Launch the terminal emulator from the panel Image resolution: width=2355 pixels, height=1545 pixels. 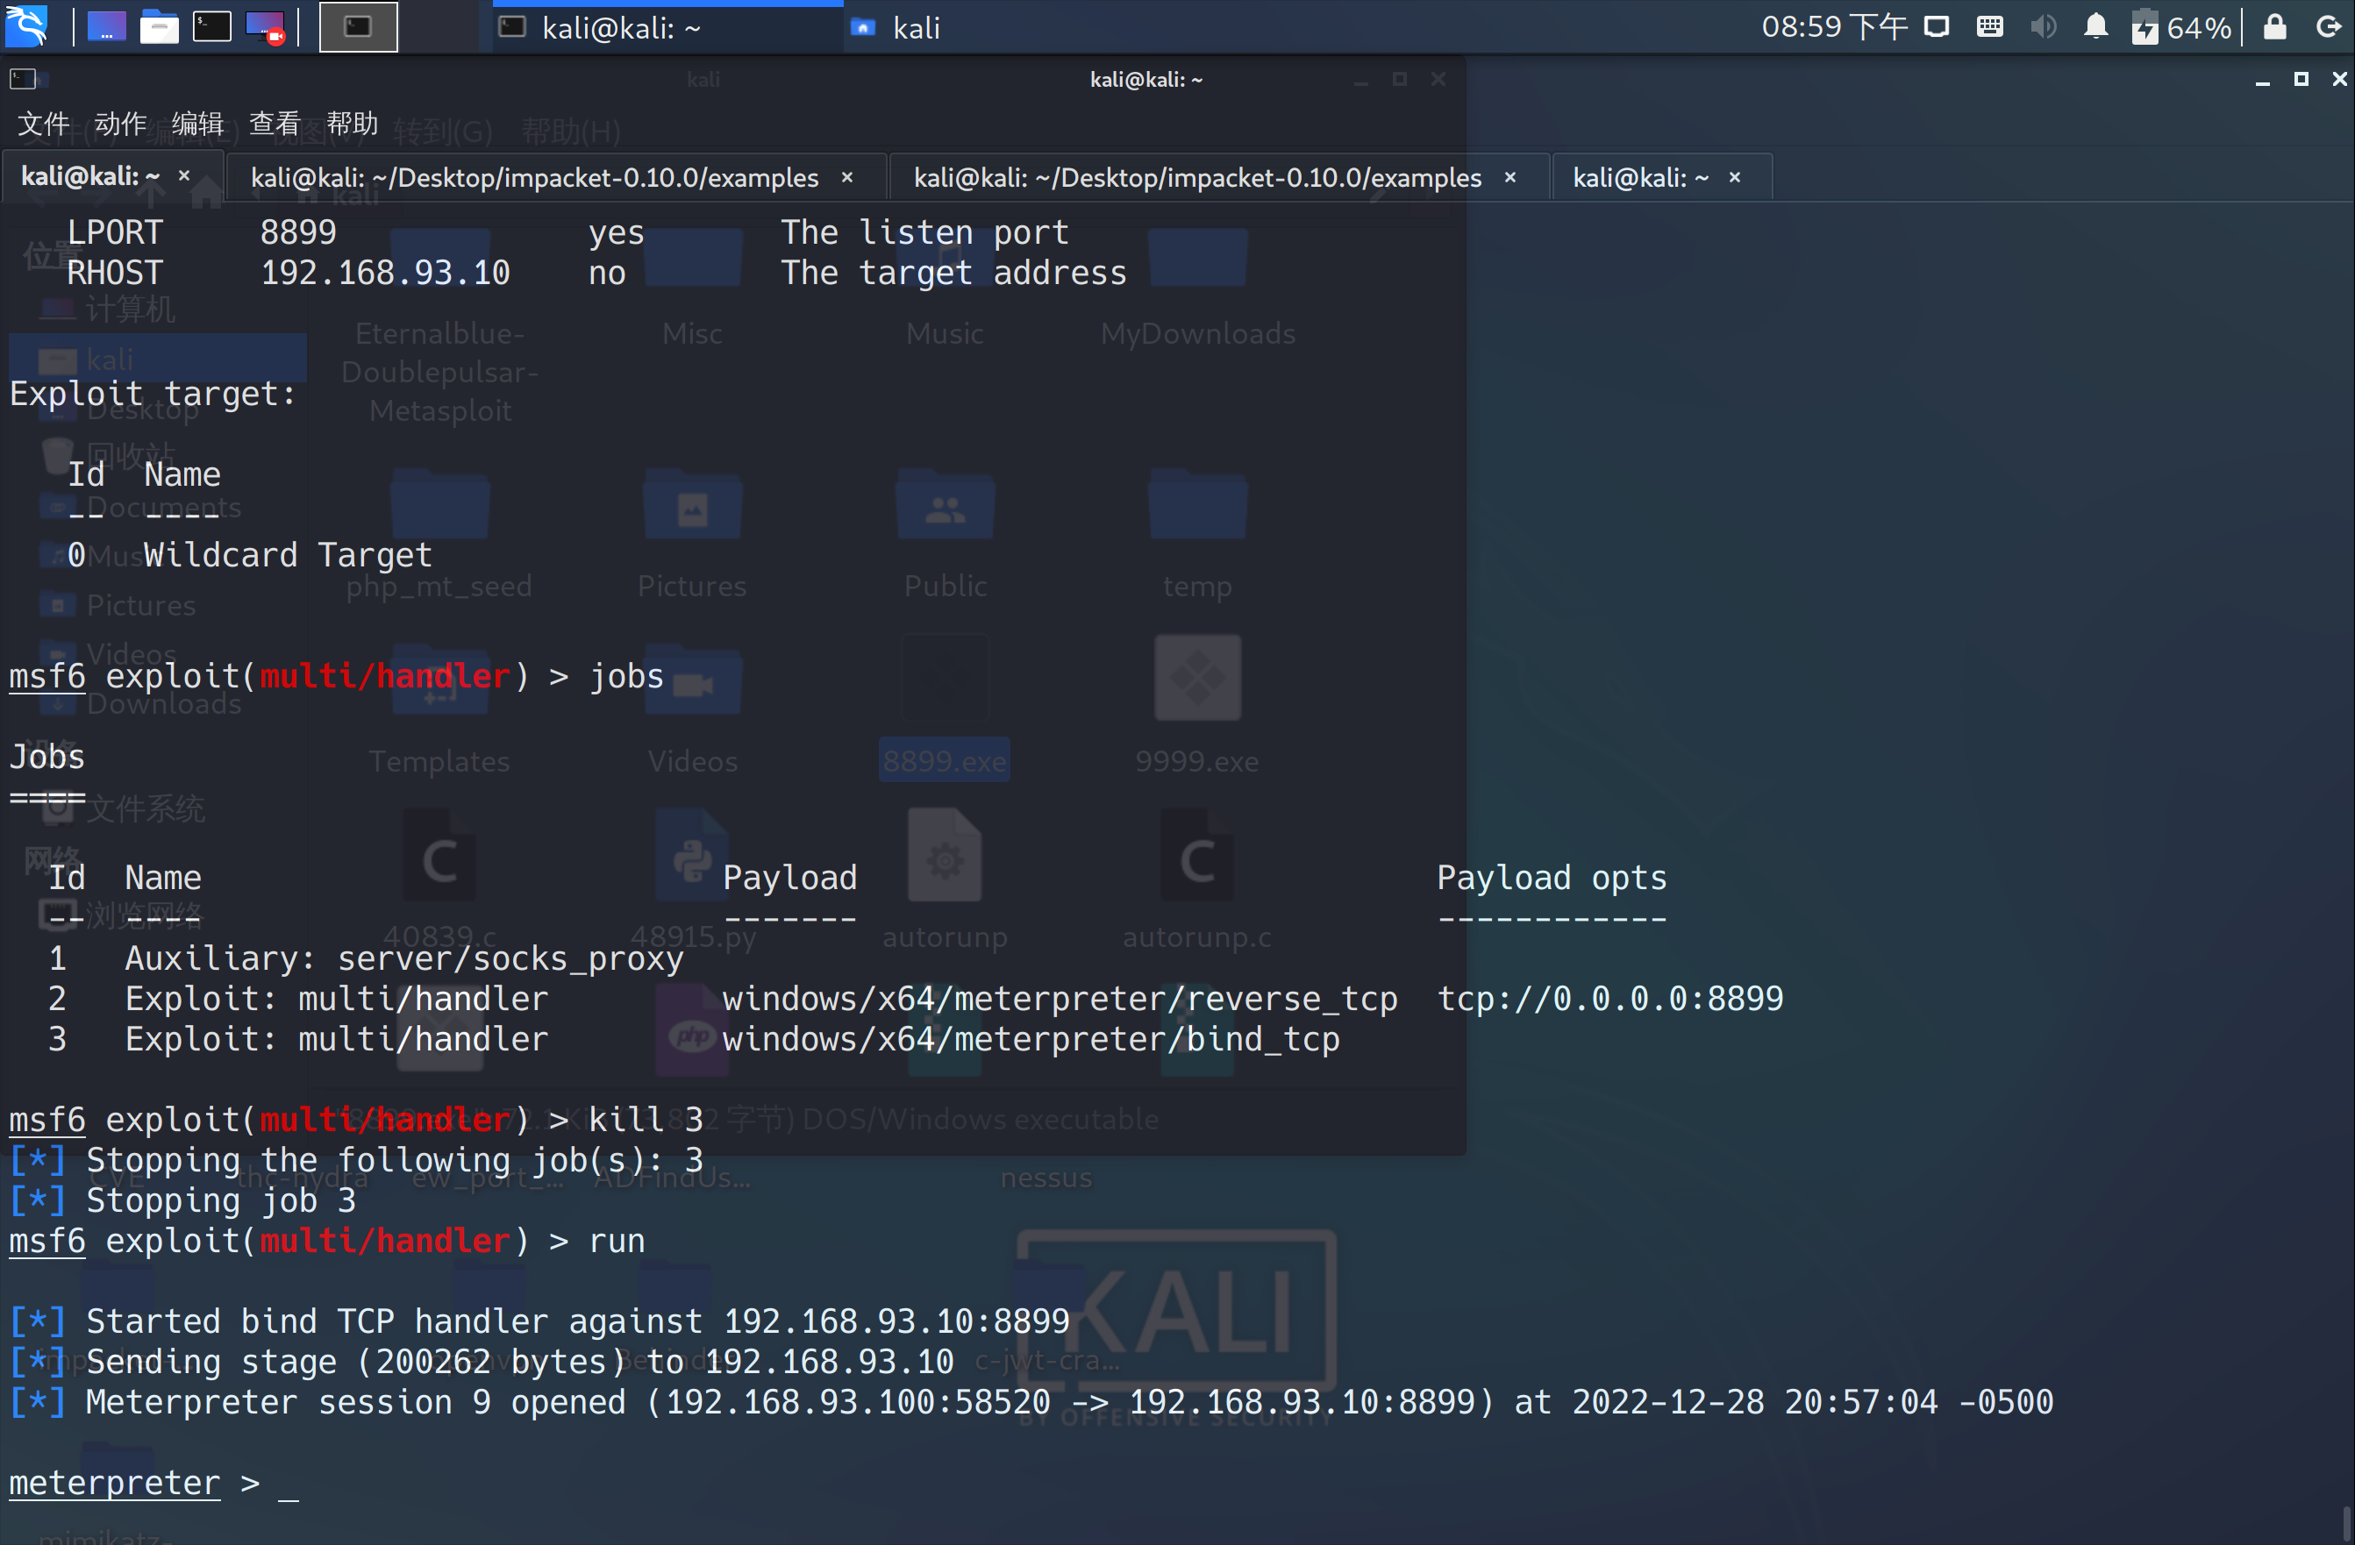(211, 26)
